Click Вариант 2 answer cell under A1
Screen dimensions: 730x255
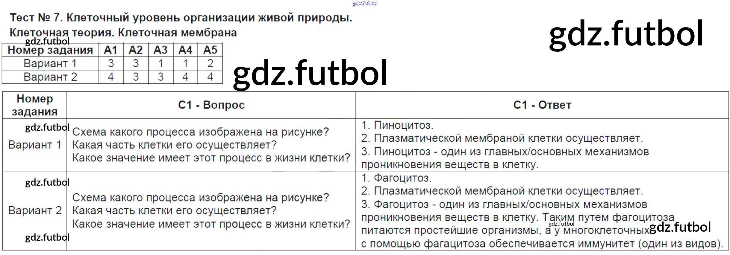111,77
